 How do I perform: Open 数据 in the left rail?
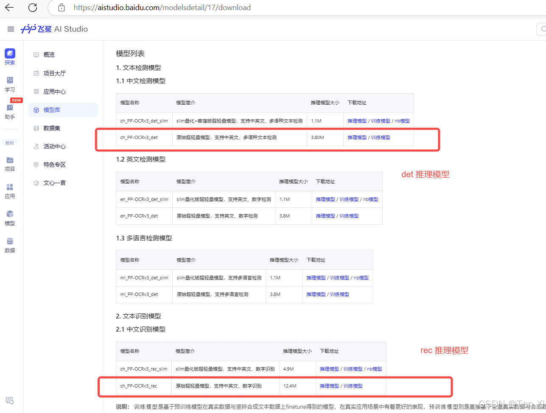[10, 245]
